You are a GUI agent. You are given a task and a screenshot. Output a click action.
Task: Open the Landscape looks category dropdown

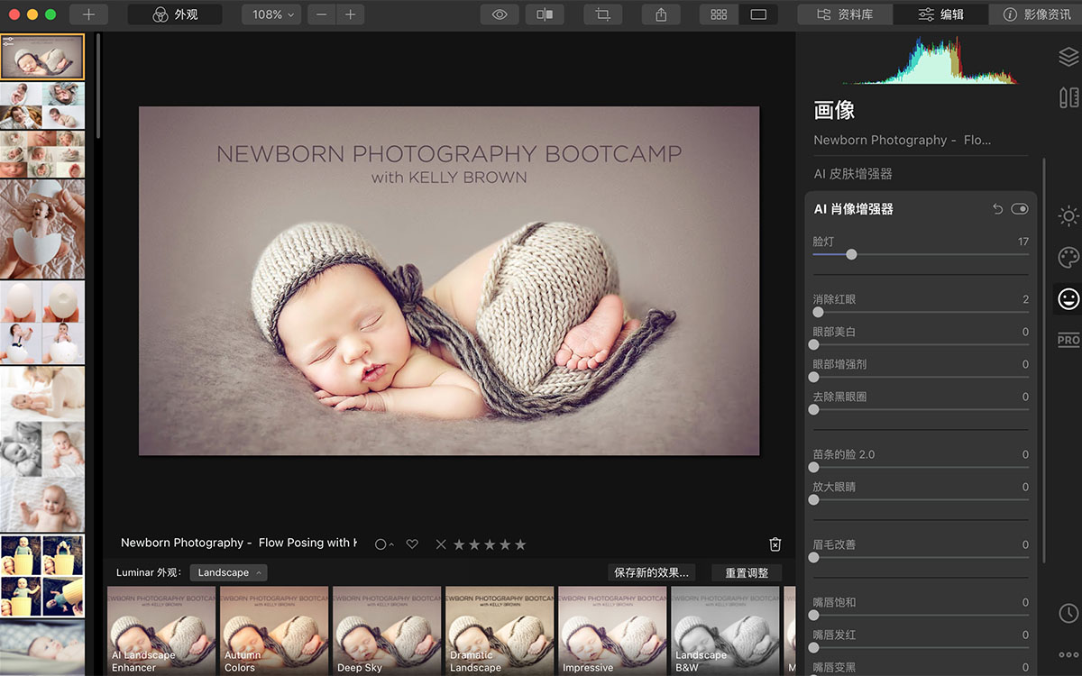228,572
